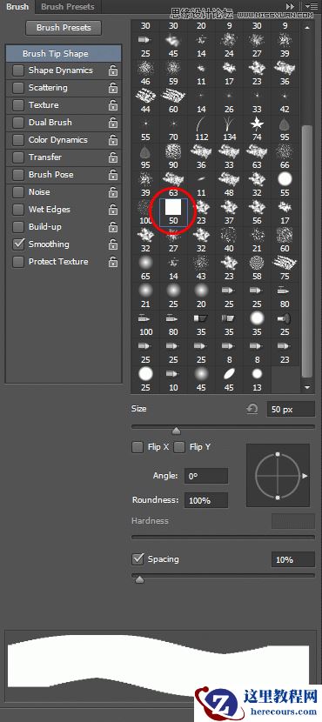Click the Angle field showing 0°
Screen dimensions: 322x722
pyautogui.click(x=206, y=476)
